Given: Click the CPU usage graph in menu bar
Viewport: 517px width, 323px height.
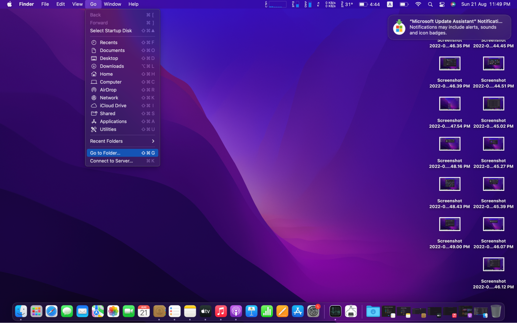Looking at the screenshot, I should 278,4.
